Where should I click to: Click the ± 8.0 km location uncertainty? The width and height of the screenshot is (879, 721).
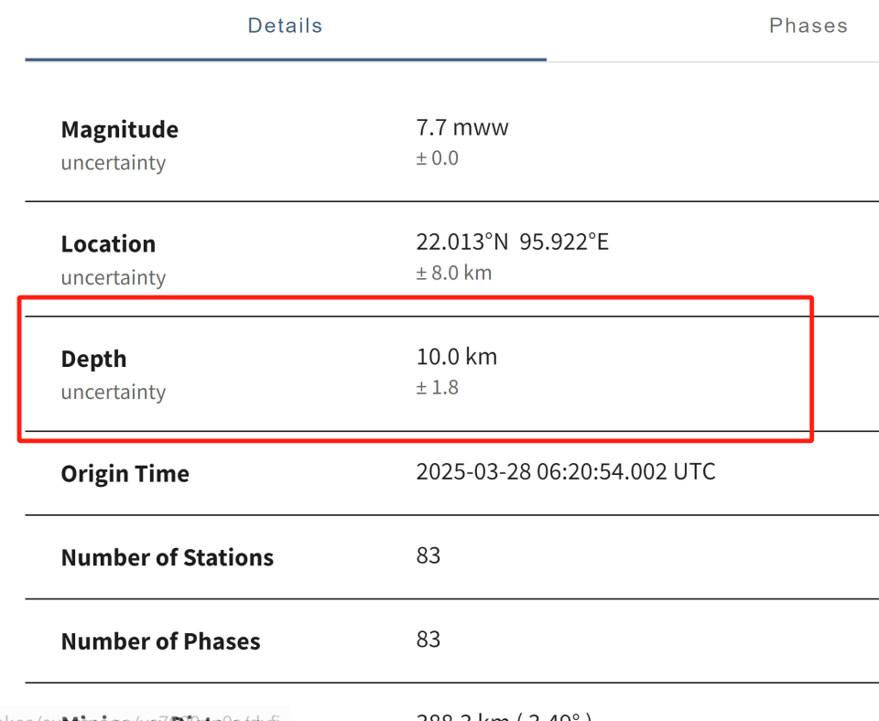click(x=453, y=273)
